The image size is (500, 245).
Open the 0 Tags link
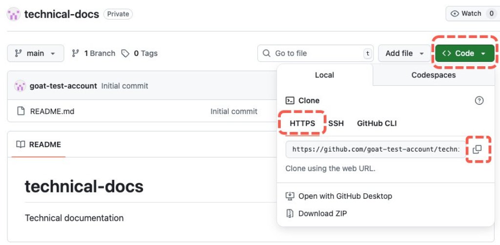(139, 53)
